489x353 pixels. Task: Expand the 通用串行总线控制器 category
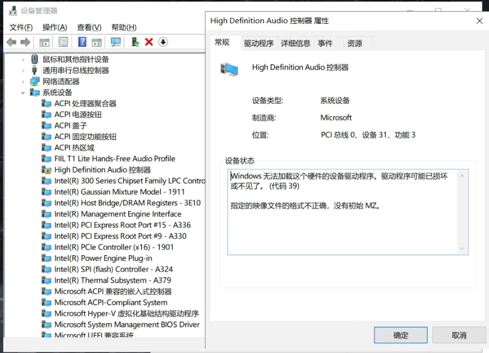pyautogui.click(x=23, y=71)
